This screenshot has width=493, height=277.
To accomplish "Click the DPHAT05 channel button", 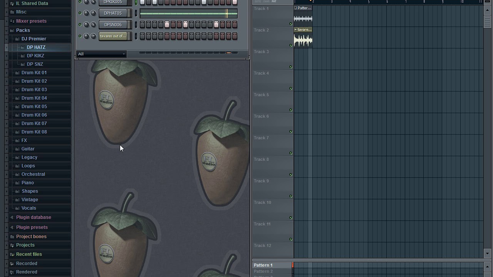I will (113, 13).
